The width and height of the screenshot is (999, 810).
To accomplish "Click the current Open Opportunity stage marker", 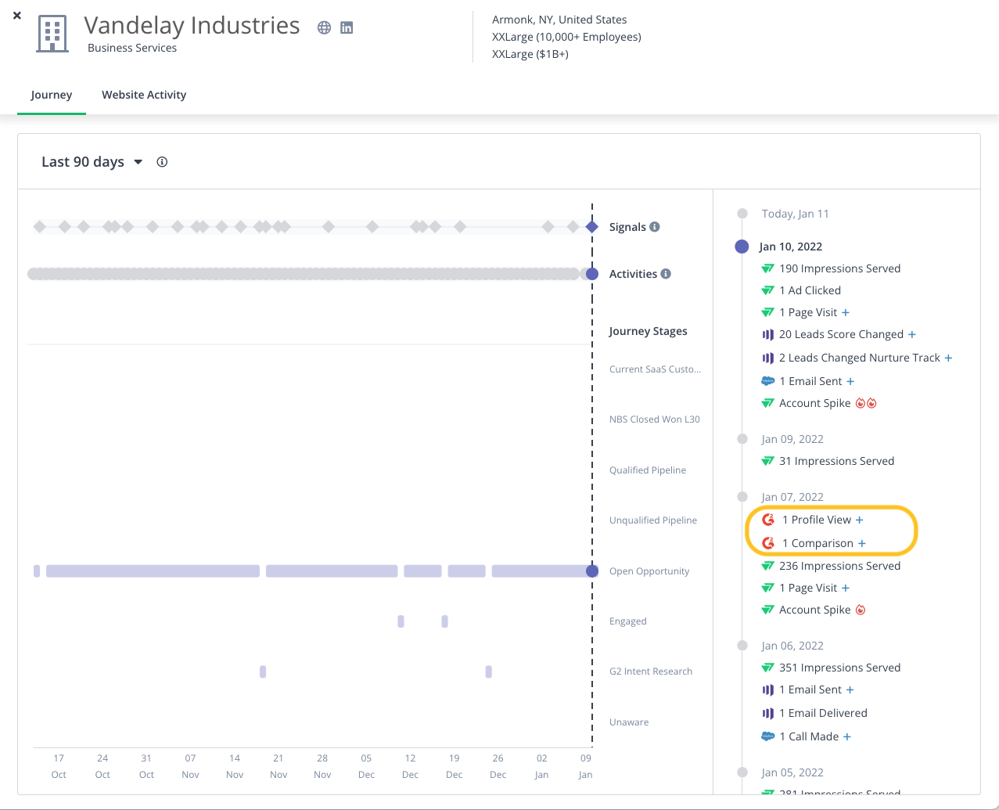I will coord(592,571).
